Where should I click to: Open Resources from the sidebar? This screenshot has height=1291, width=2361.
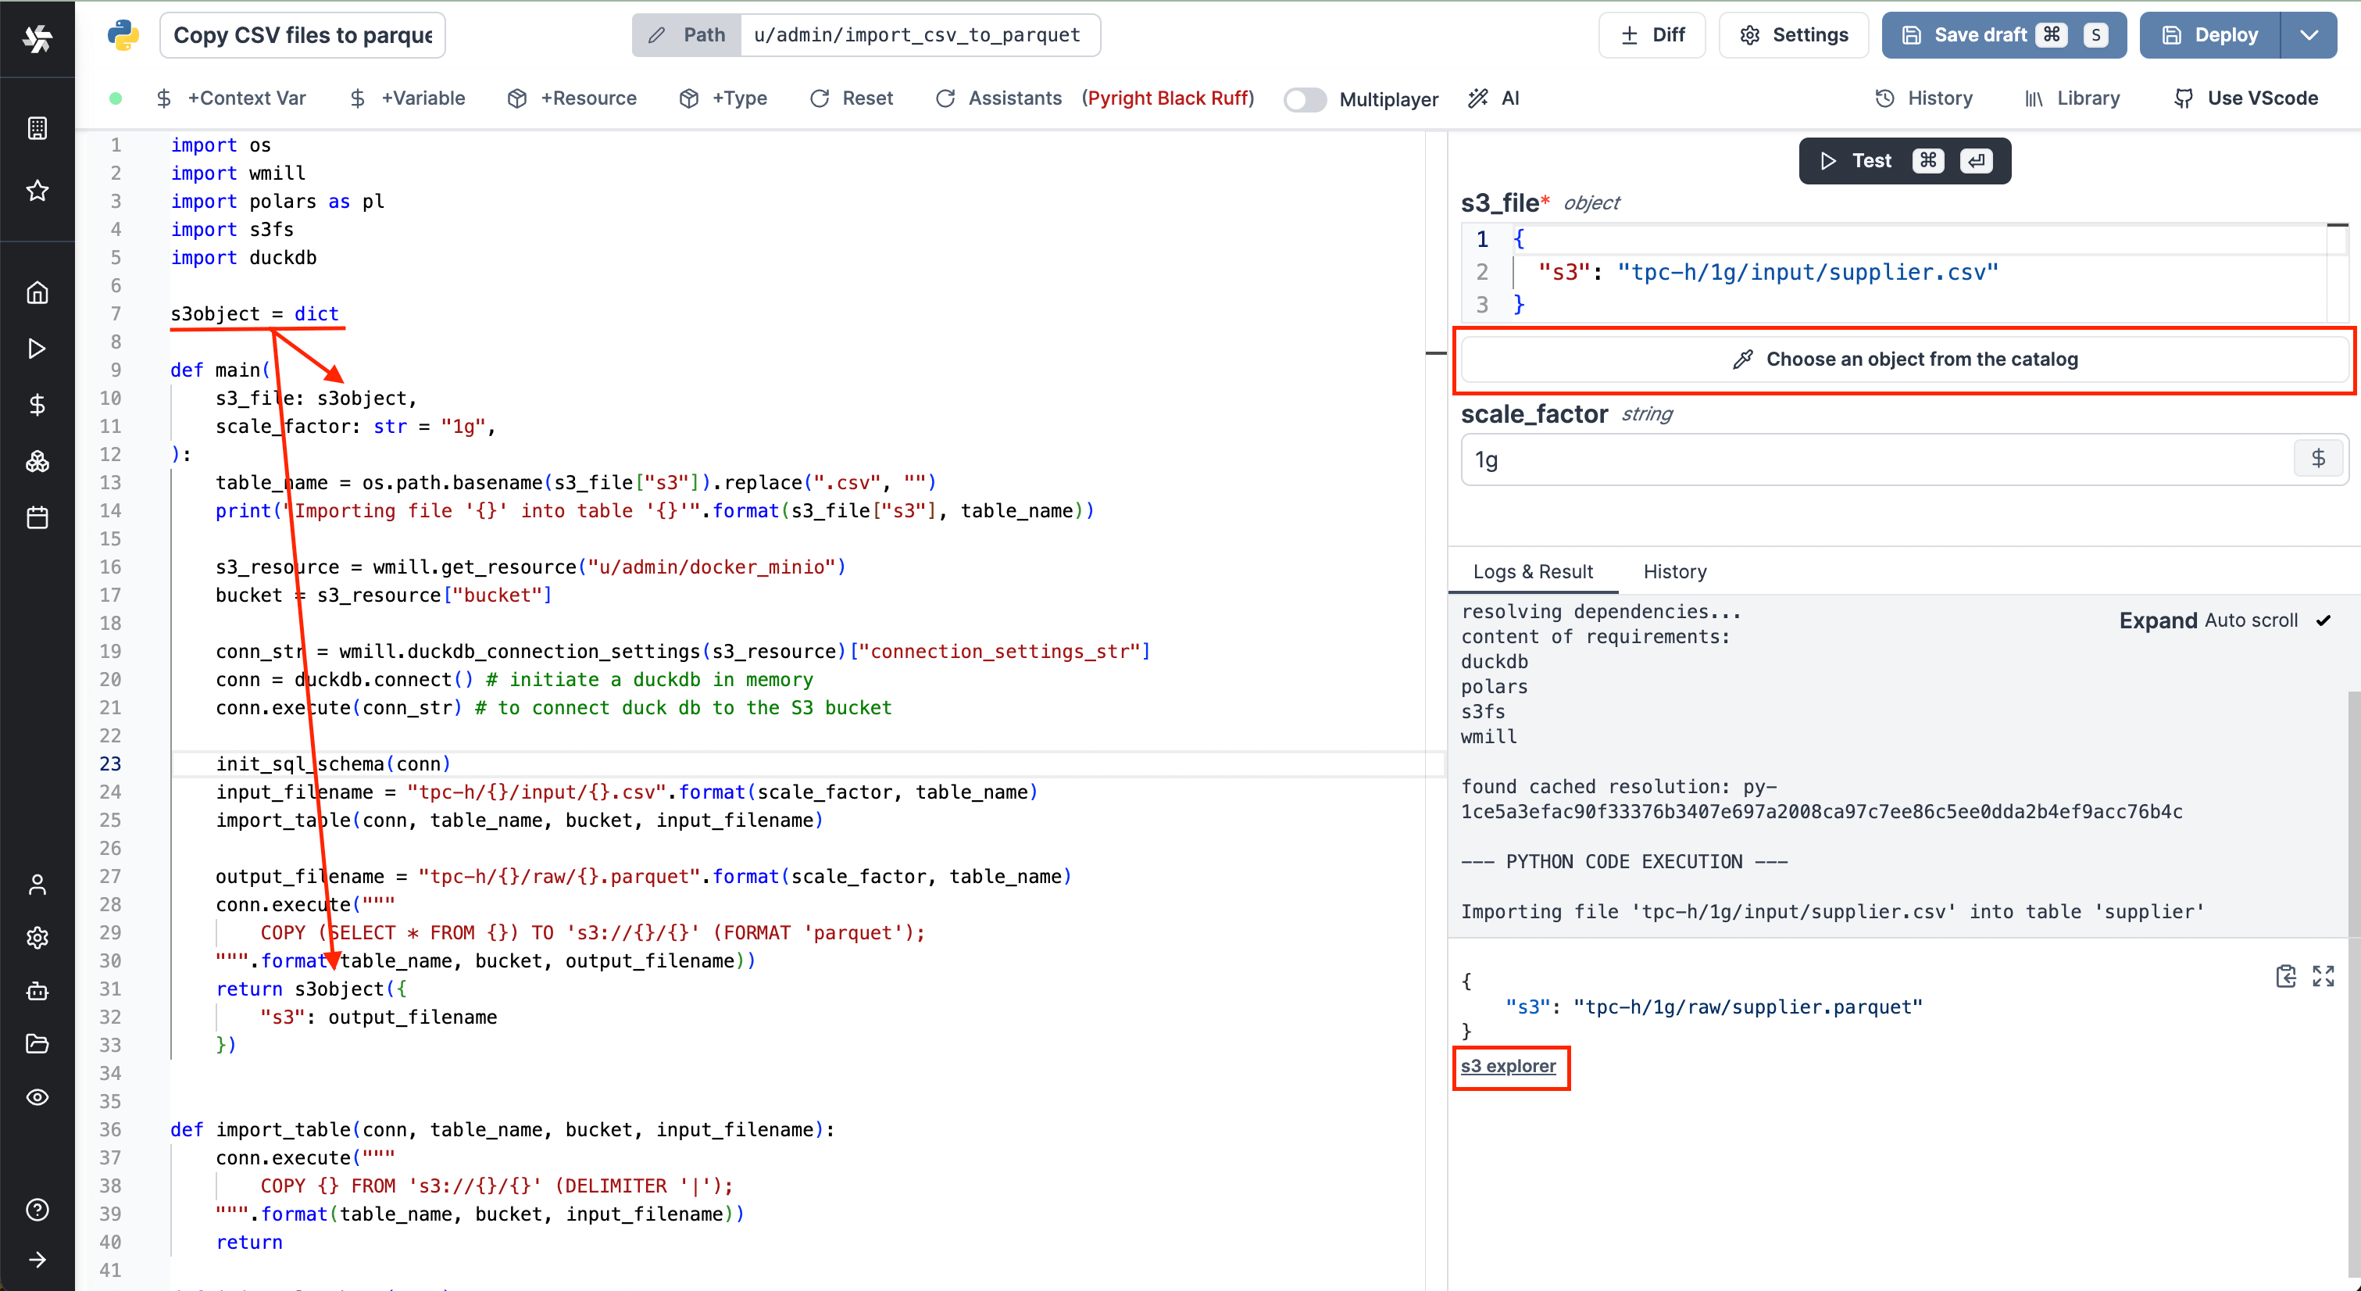(37, 461)
